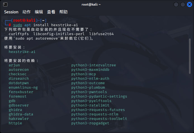Click python3-requests-toolbelt in the list

pyautogui.click(x=99, y=119)
